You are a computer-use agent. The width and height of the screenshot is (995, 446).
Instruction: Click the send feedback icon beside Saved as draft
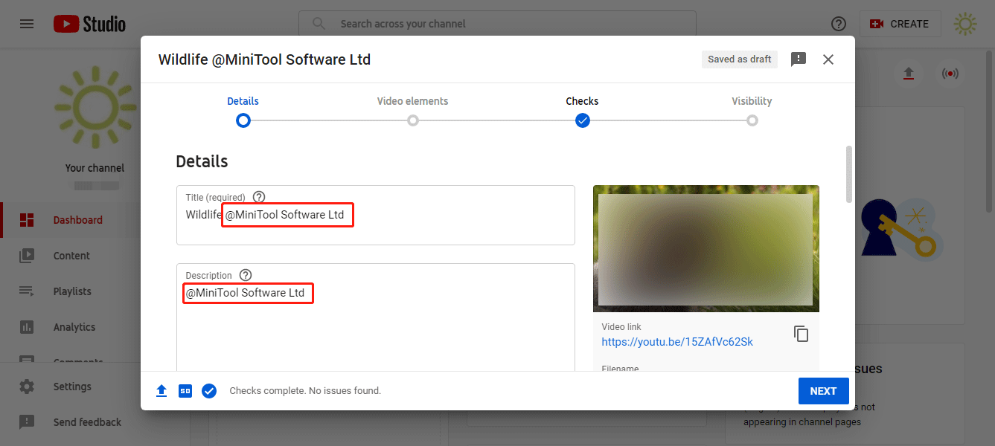point(799,59)
